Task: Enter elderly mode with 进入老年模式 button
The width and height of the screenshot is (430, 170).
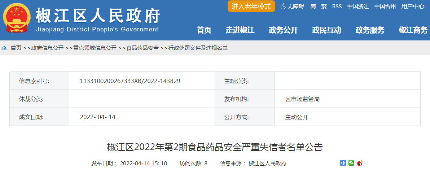Action: pos(251,6)
